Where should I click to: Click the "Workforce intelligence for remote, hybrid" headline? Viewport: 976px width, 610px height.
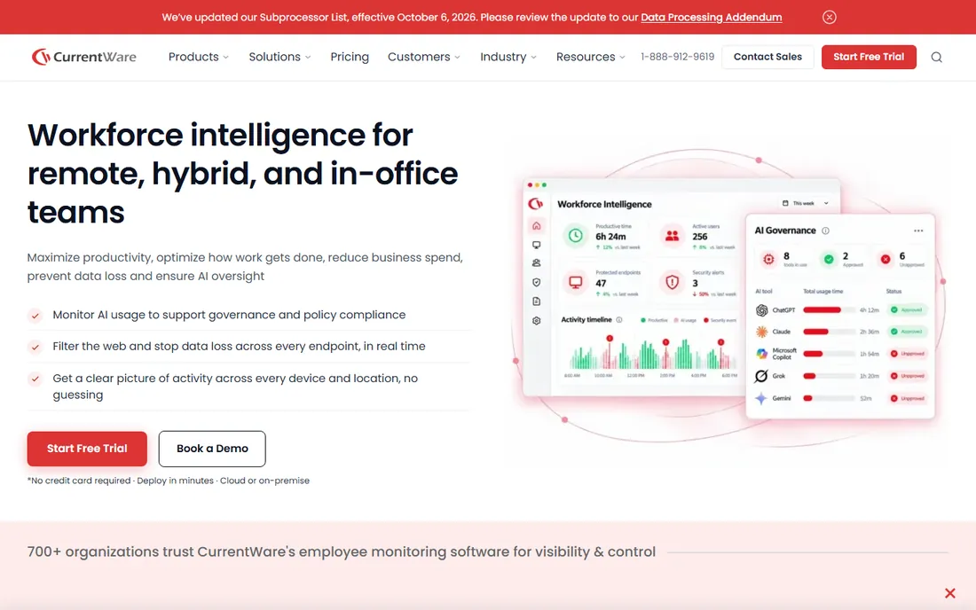(x=243, y=174)
